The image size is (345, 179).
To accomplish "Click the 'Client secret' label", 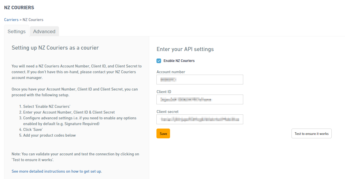I will coord(167,112).
